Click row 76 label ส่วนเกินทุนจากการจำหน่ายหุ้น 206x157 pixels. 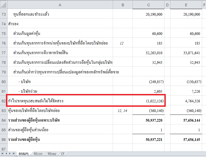pyautogui.click(x=61, y=43)
